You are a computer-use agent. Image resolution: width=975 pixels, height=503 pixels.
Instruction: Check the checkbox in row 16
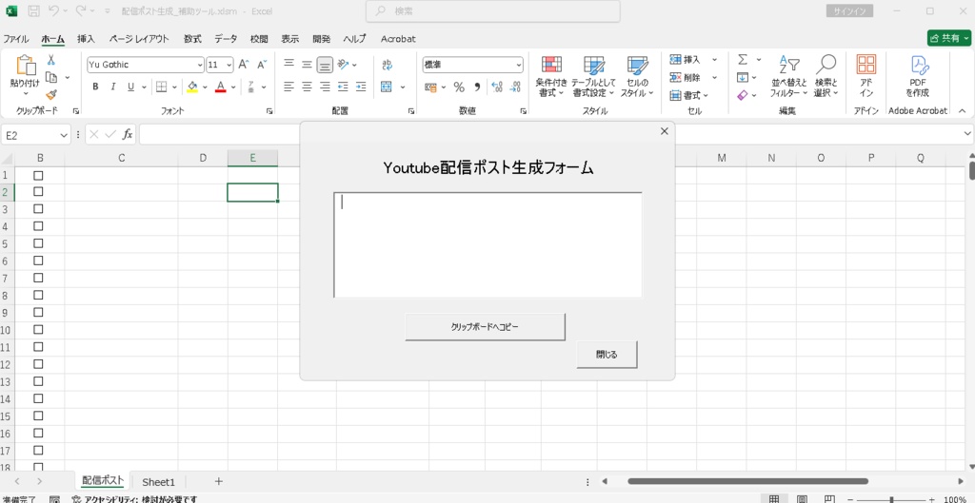tap(38, 433)
